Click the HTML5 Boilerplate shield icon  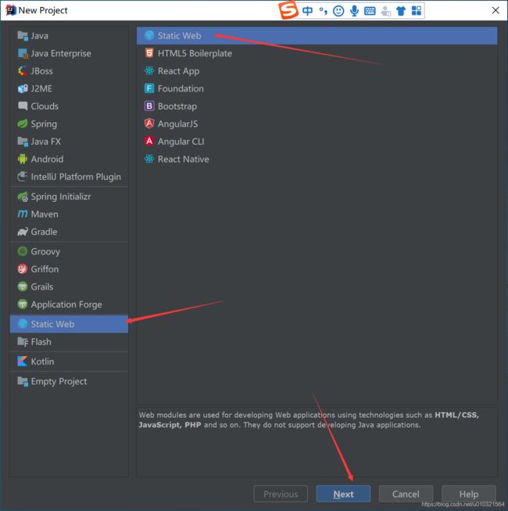149,52
